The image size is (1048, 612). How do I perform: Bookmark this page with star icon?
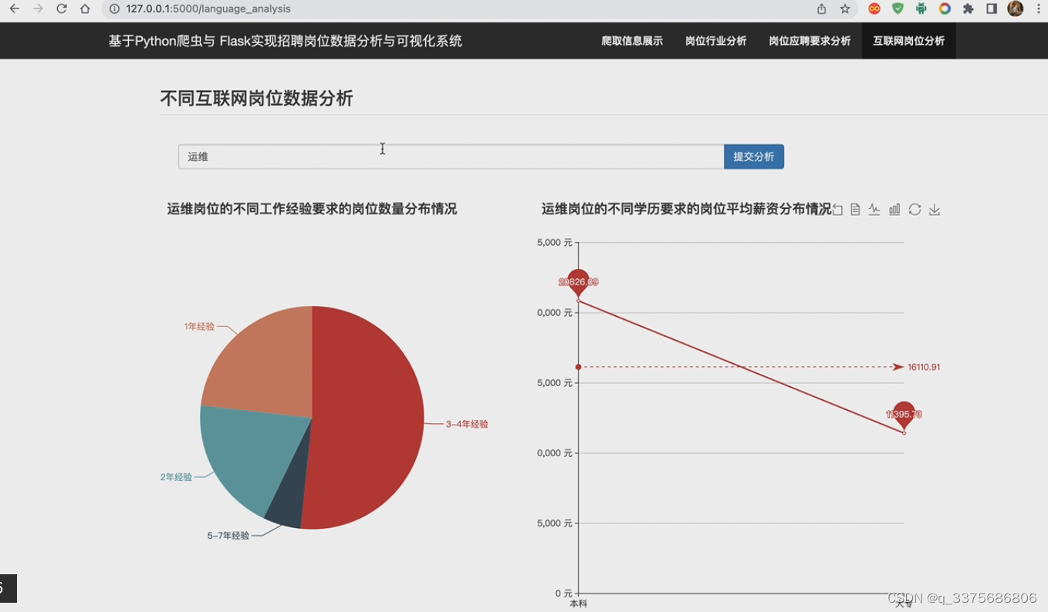(845, 9)
